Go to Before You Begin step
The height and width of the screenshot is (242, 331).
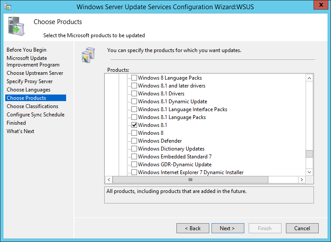coord(26,50)
